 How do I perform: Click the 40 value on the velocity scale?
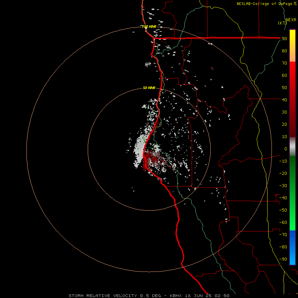click(x=284, y=100)
